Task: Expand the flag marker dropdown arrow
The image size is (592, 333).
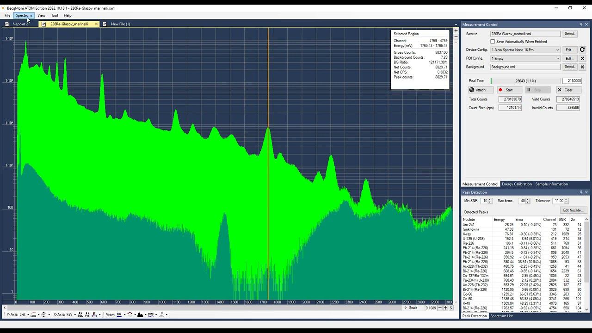Action: click(x=166, y=314)
